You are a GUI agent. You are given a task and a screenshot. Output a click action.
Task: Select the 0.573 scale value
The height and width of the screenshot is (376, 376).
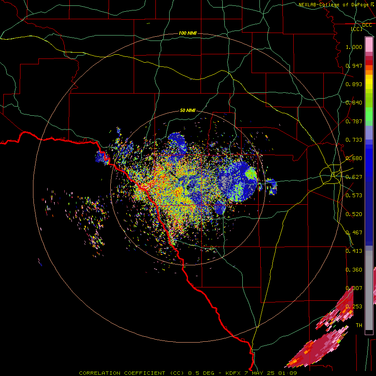pos(354,196)
